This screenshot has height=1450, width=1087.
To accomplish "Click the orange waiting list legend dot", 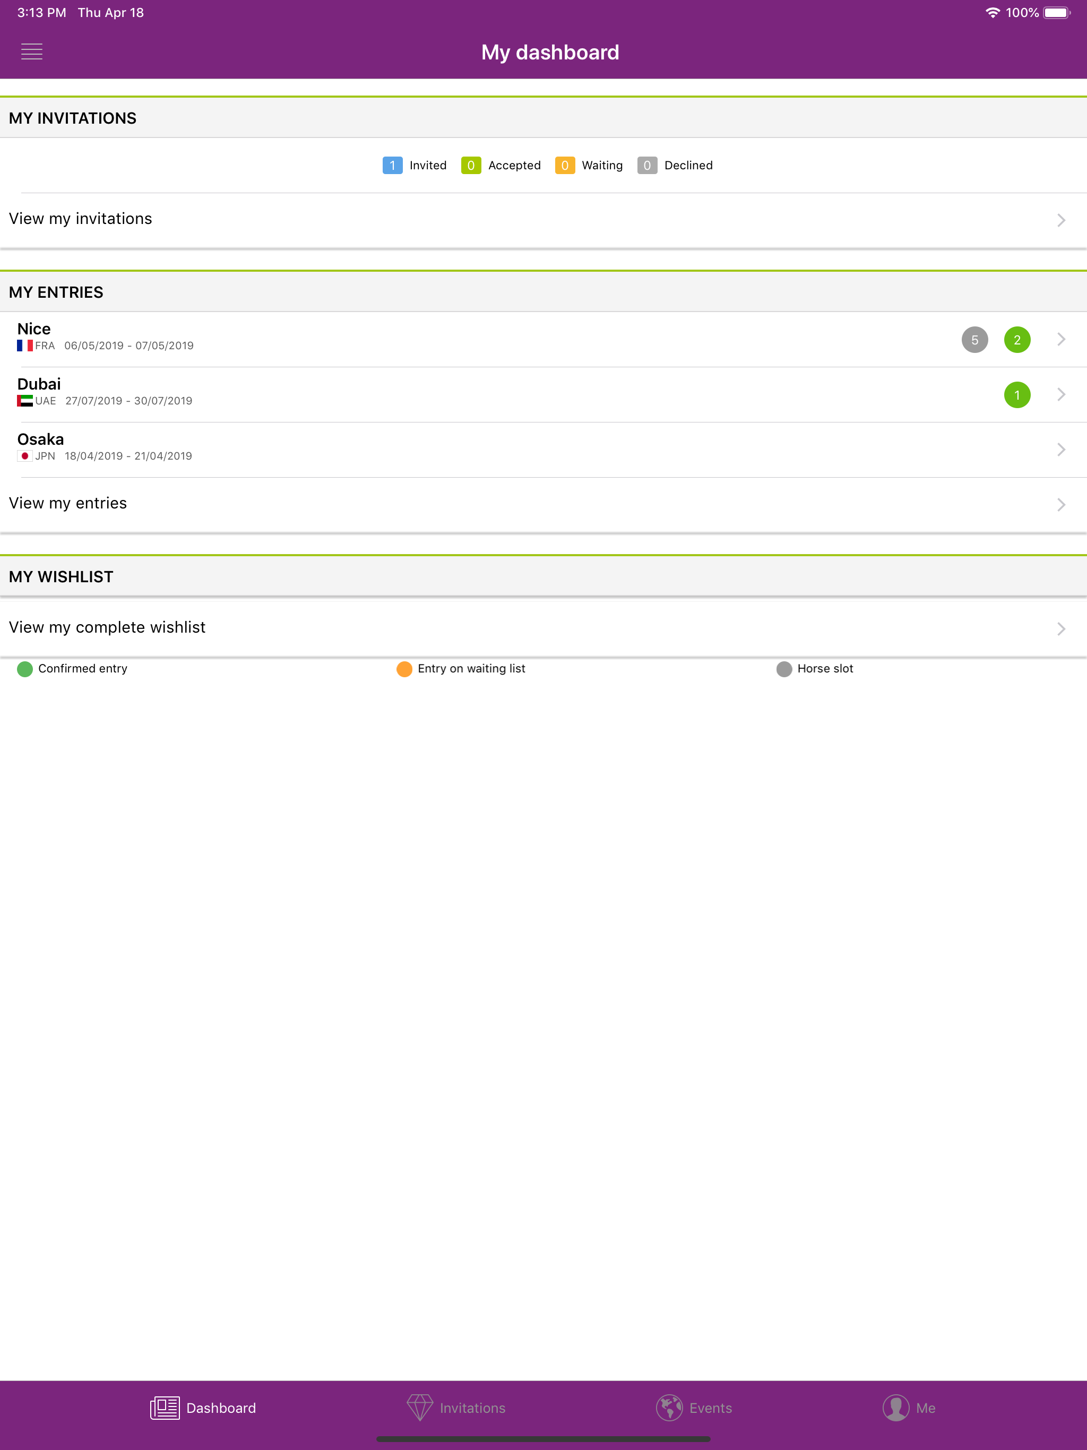I will click(404, 669).
